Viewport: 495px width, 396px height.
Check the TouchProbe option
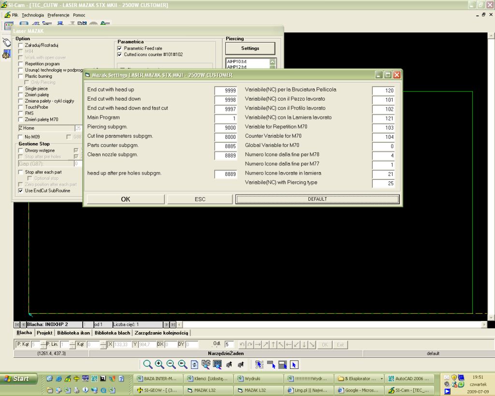(20, 107)
